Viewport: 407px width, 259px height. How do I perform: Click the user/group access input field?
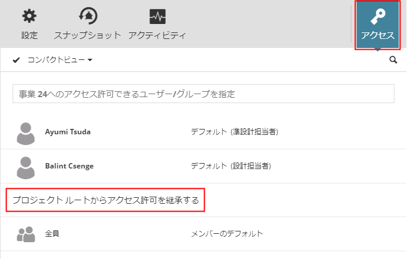click(x=203, y=94)
